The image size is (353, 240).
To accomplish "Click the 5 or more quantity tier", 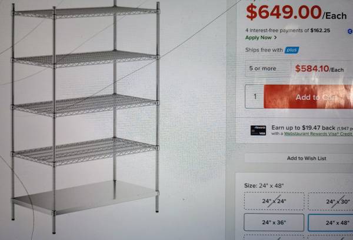I will 262,68.
